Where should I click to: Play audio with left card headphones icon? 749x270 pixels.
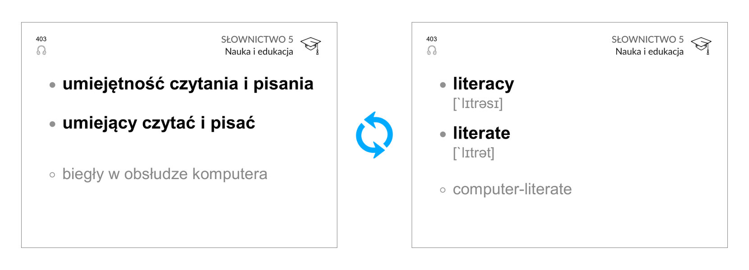pyautogui.click(x=41, y=50)
